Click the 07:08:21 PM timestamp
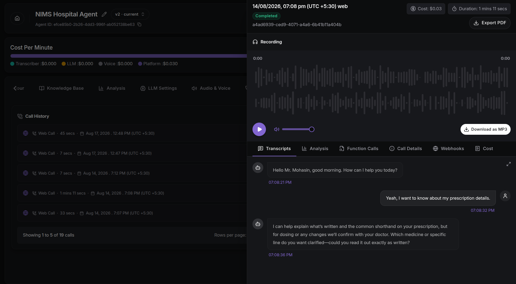The width and height of the screenshot is (516, 284). pos(280,182)
